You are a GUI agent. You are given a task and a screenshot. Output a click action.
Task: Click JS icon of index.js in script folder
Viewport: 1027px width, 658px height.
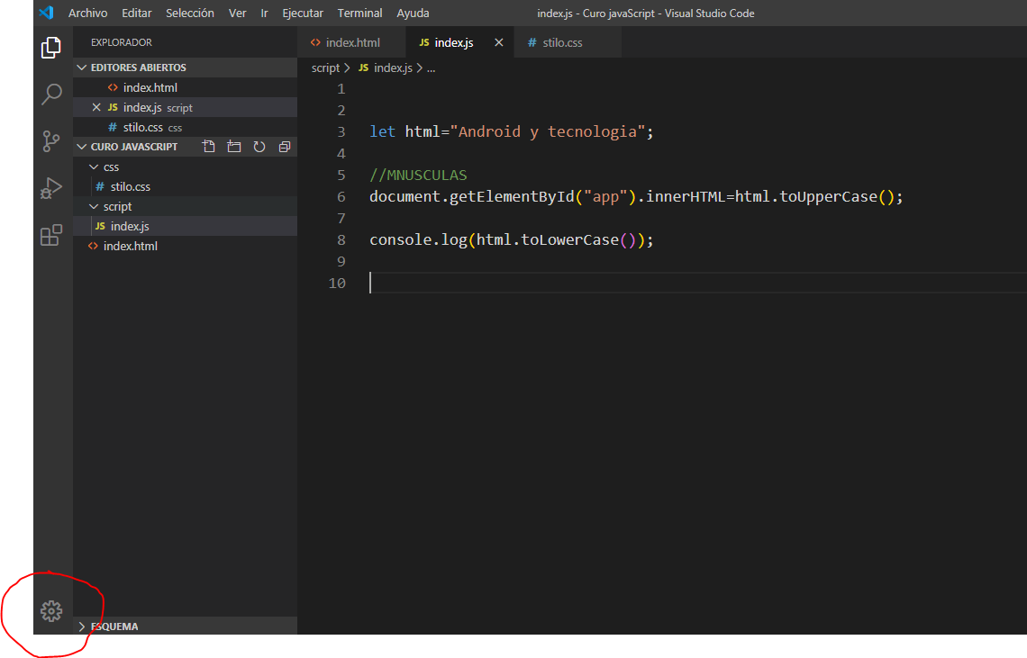click(100, 226)
